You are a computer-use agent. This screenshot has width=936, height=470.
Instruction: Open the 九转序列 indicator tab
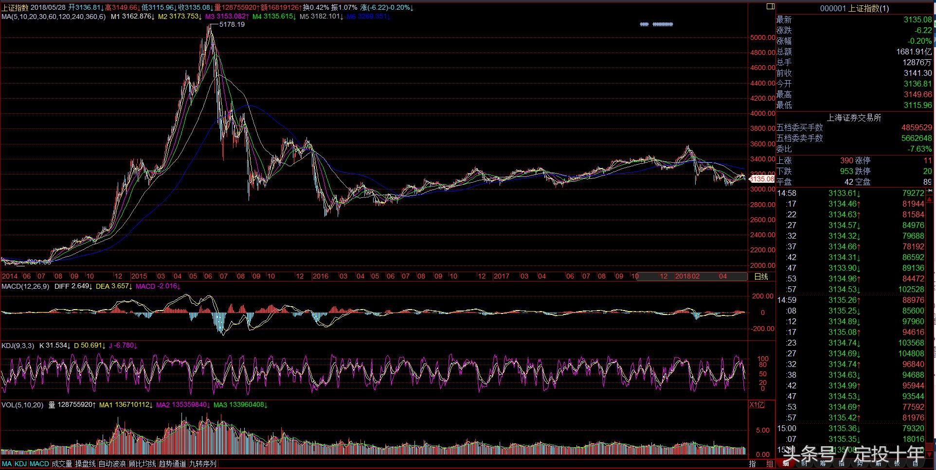[203, 464]
